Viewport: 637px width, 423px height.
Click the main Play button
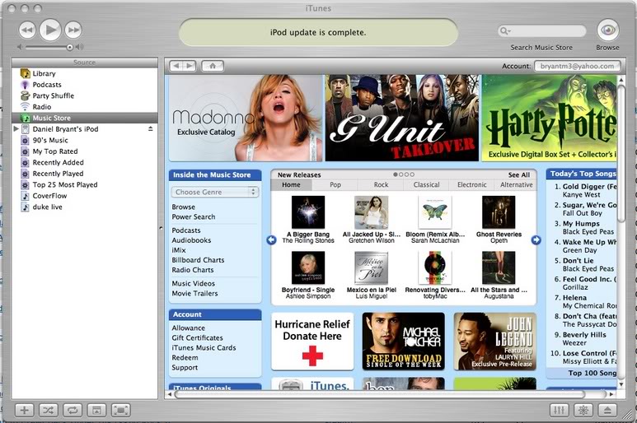coord(50,29)
